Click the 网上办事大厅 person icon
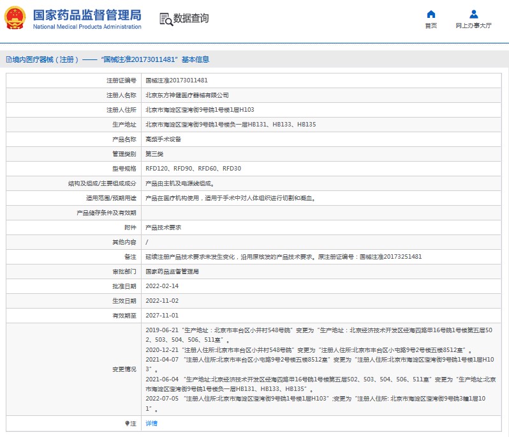The image size is (509, 437). [473, 14]
